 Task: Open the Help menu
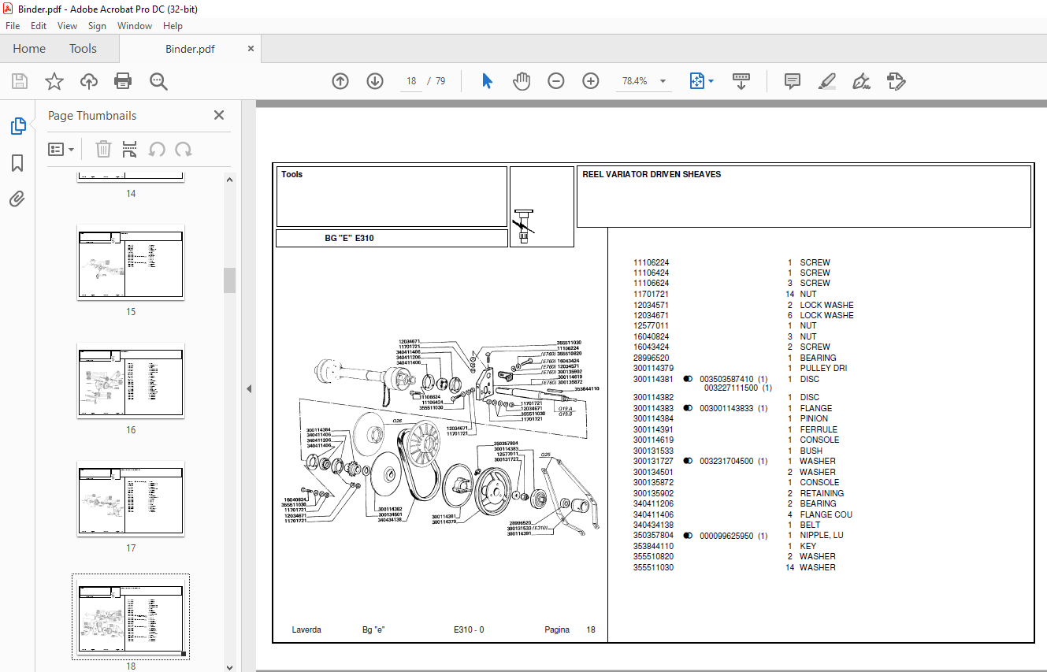coord(173,26)
